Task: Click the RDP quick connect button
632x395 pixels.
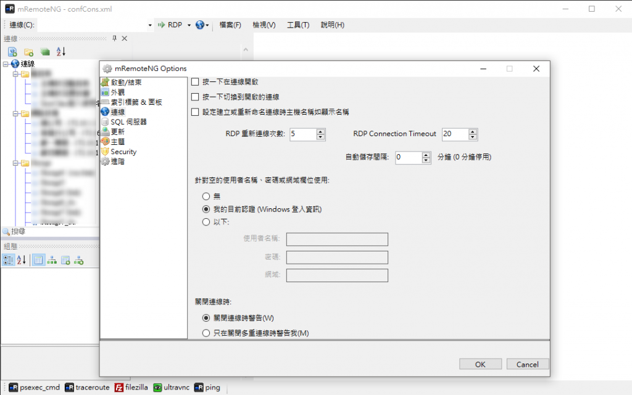Action: click(170, 25)
